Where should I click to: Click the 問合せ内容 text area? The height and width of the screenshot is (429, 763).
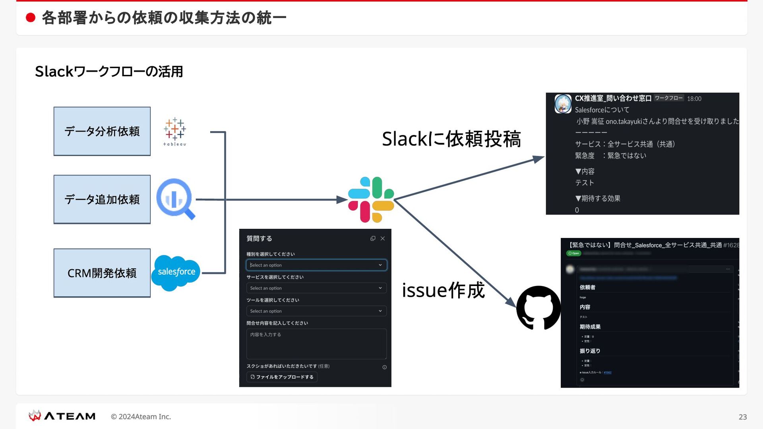316,344
